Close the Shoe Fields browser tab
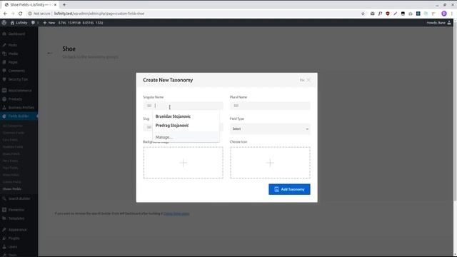 (x=55, y=5)
